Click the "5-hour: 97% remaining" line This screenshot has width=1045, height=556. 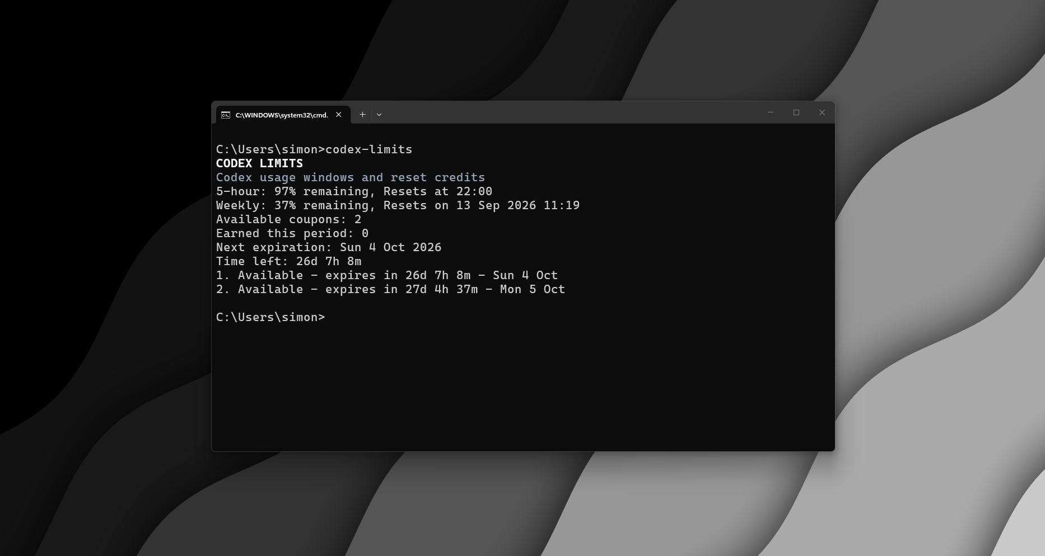pyautogui.click(x=354, y=191)
